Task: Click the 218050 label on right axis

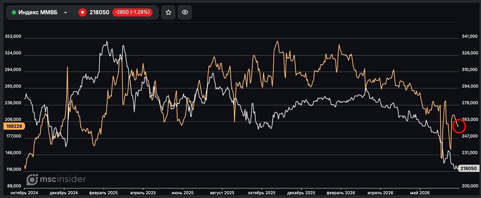Action: [468, 169]
